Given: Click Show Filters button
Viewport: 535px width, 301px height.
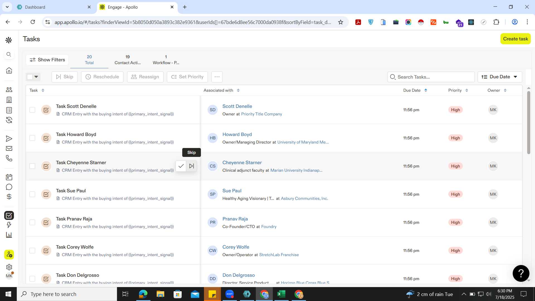Looking at the screenshot, I should (47, 60).
